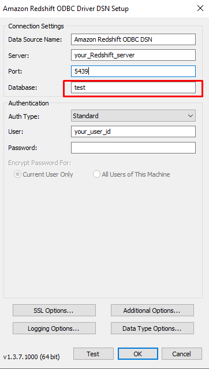Viewport: 209px width, 369px height.
Task: Open Data Type Options dialog
Action: point(152,328)
